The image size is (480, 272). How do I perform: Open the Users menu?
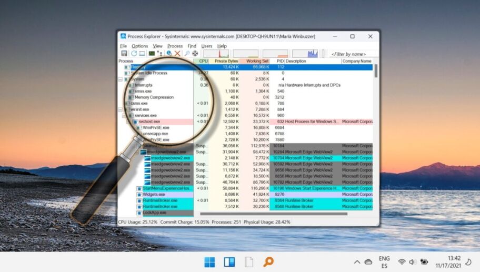click(x=207, y=46)
